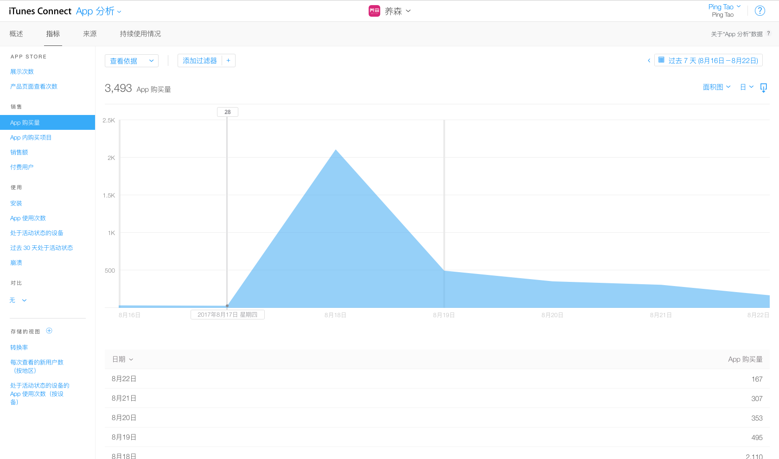
Task: Sort table by 日期 column header
Action: pyautogui.click(x=122, y=359)
